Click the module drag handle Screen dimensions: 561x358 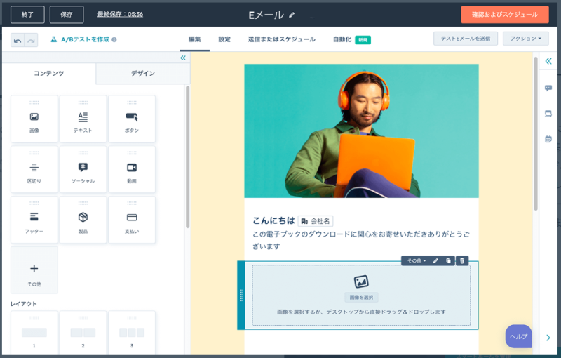241,296
